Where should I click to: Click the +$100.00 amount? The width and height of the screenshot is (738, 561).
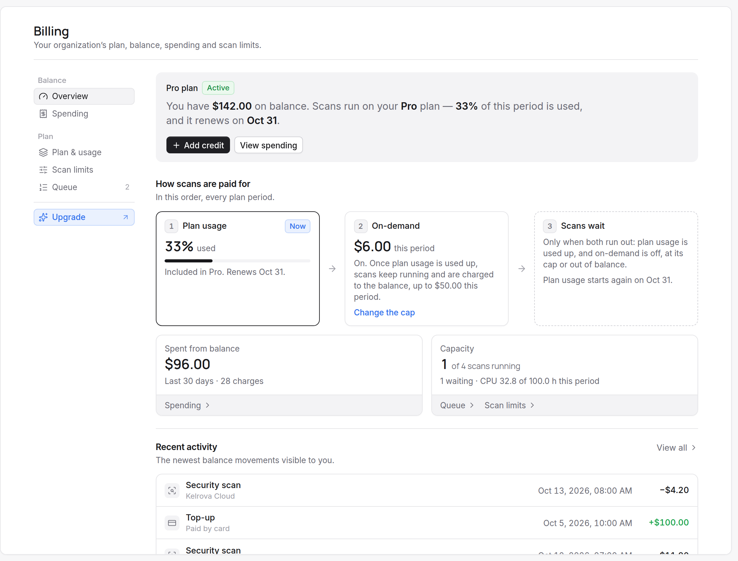click(669, 522)
